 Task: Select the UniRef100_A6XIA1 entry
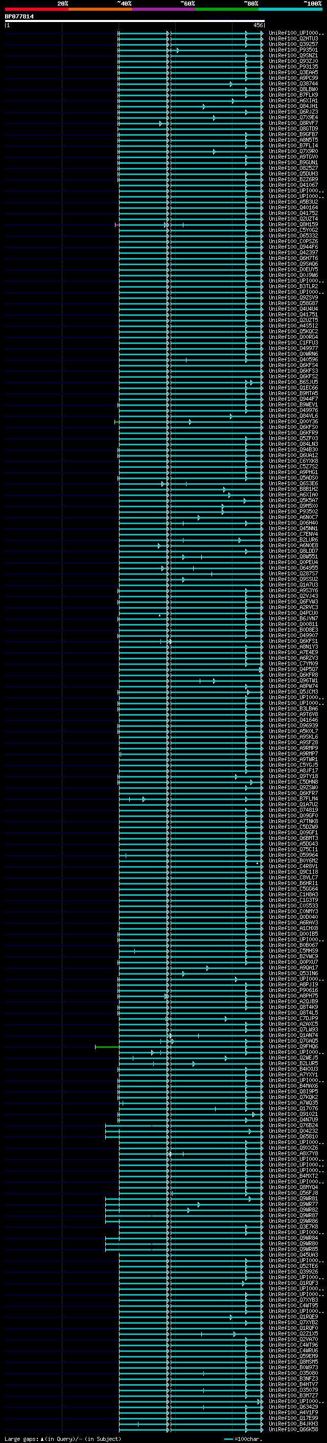pyautogui.click(x=293, y=101)
